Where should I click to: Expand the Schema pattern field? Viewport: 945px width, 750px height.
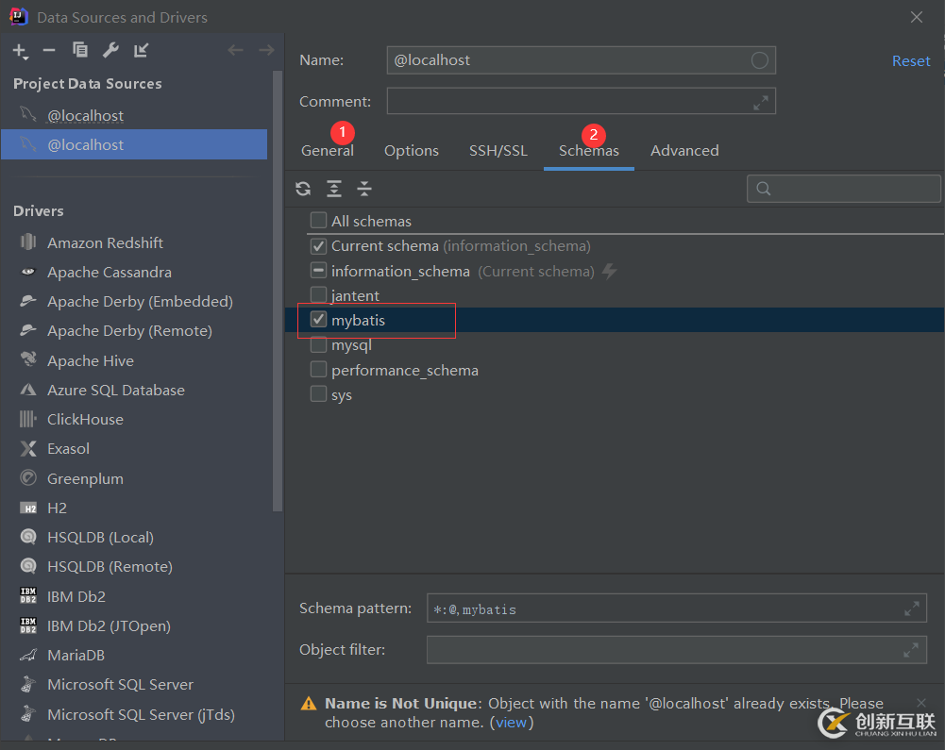click(x=912, y=609)
